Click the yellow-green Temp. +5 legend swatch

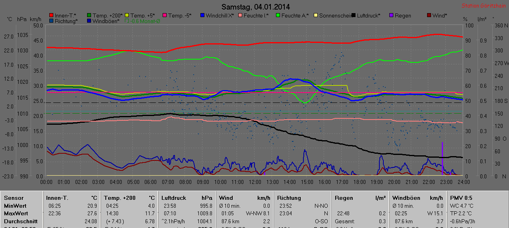(126, 15)
